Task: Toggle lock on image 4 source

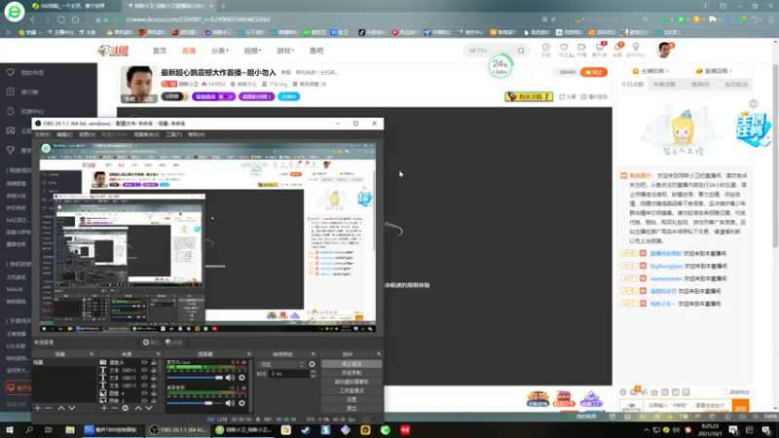Action: coord(154,393)
